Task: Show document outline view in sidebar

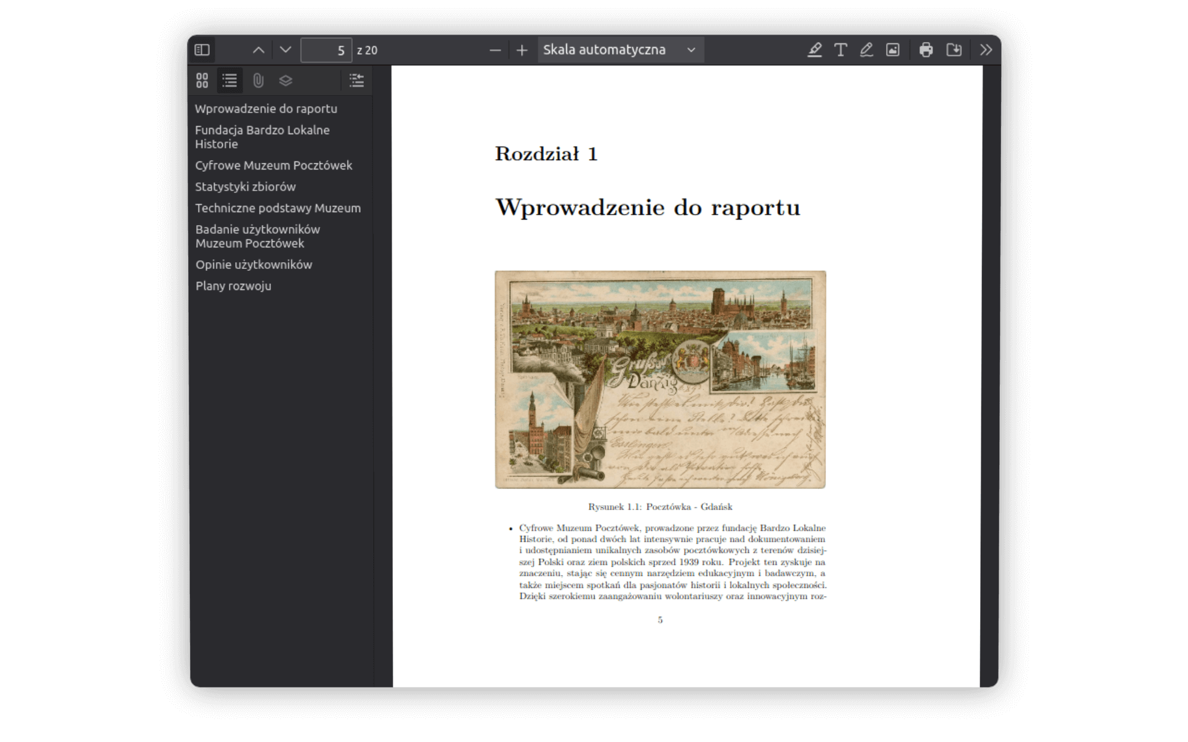Action: (x=230, y=80)
